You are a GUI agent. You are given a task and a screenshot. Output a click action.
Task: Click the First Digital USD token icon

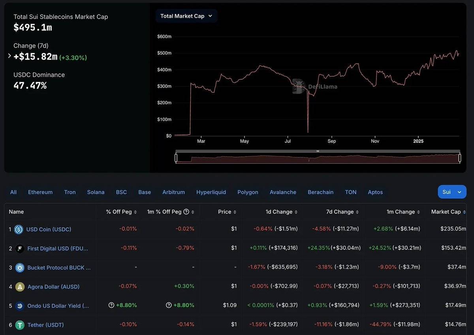[x=20, y=249]
